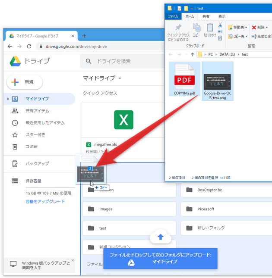Select the Google-Drive-OCR-test.png file
This screenshot has height=278, width=272.
pyautogui.click(x=218, y=81)
